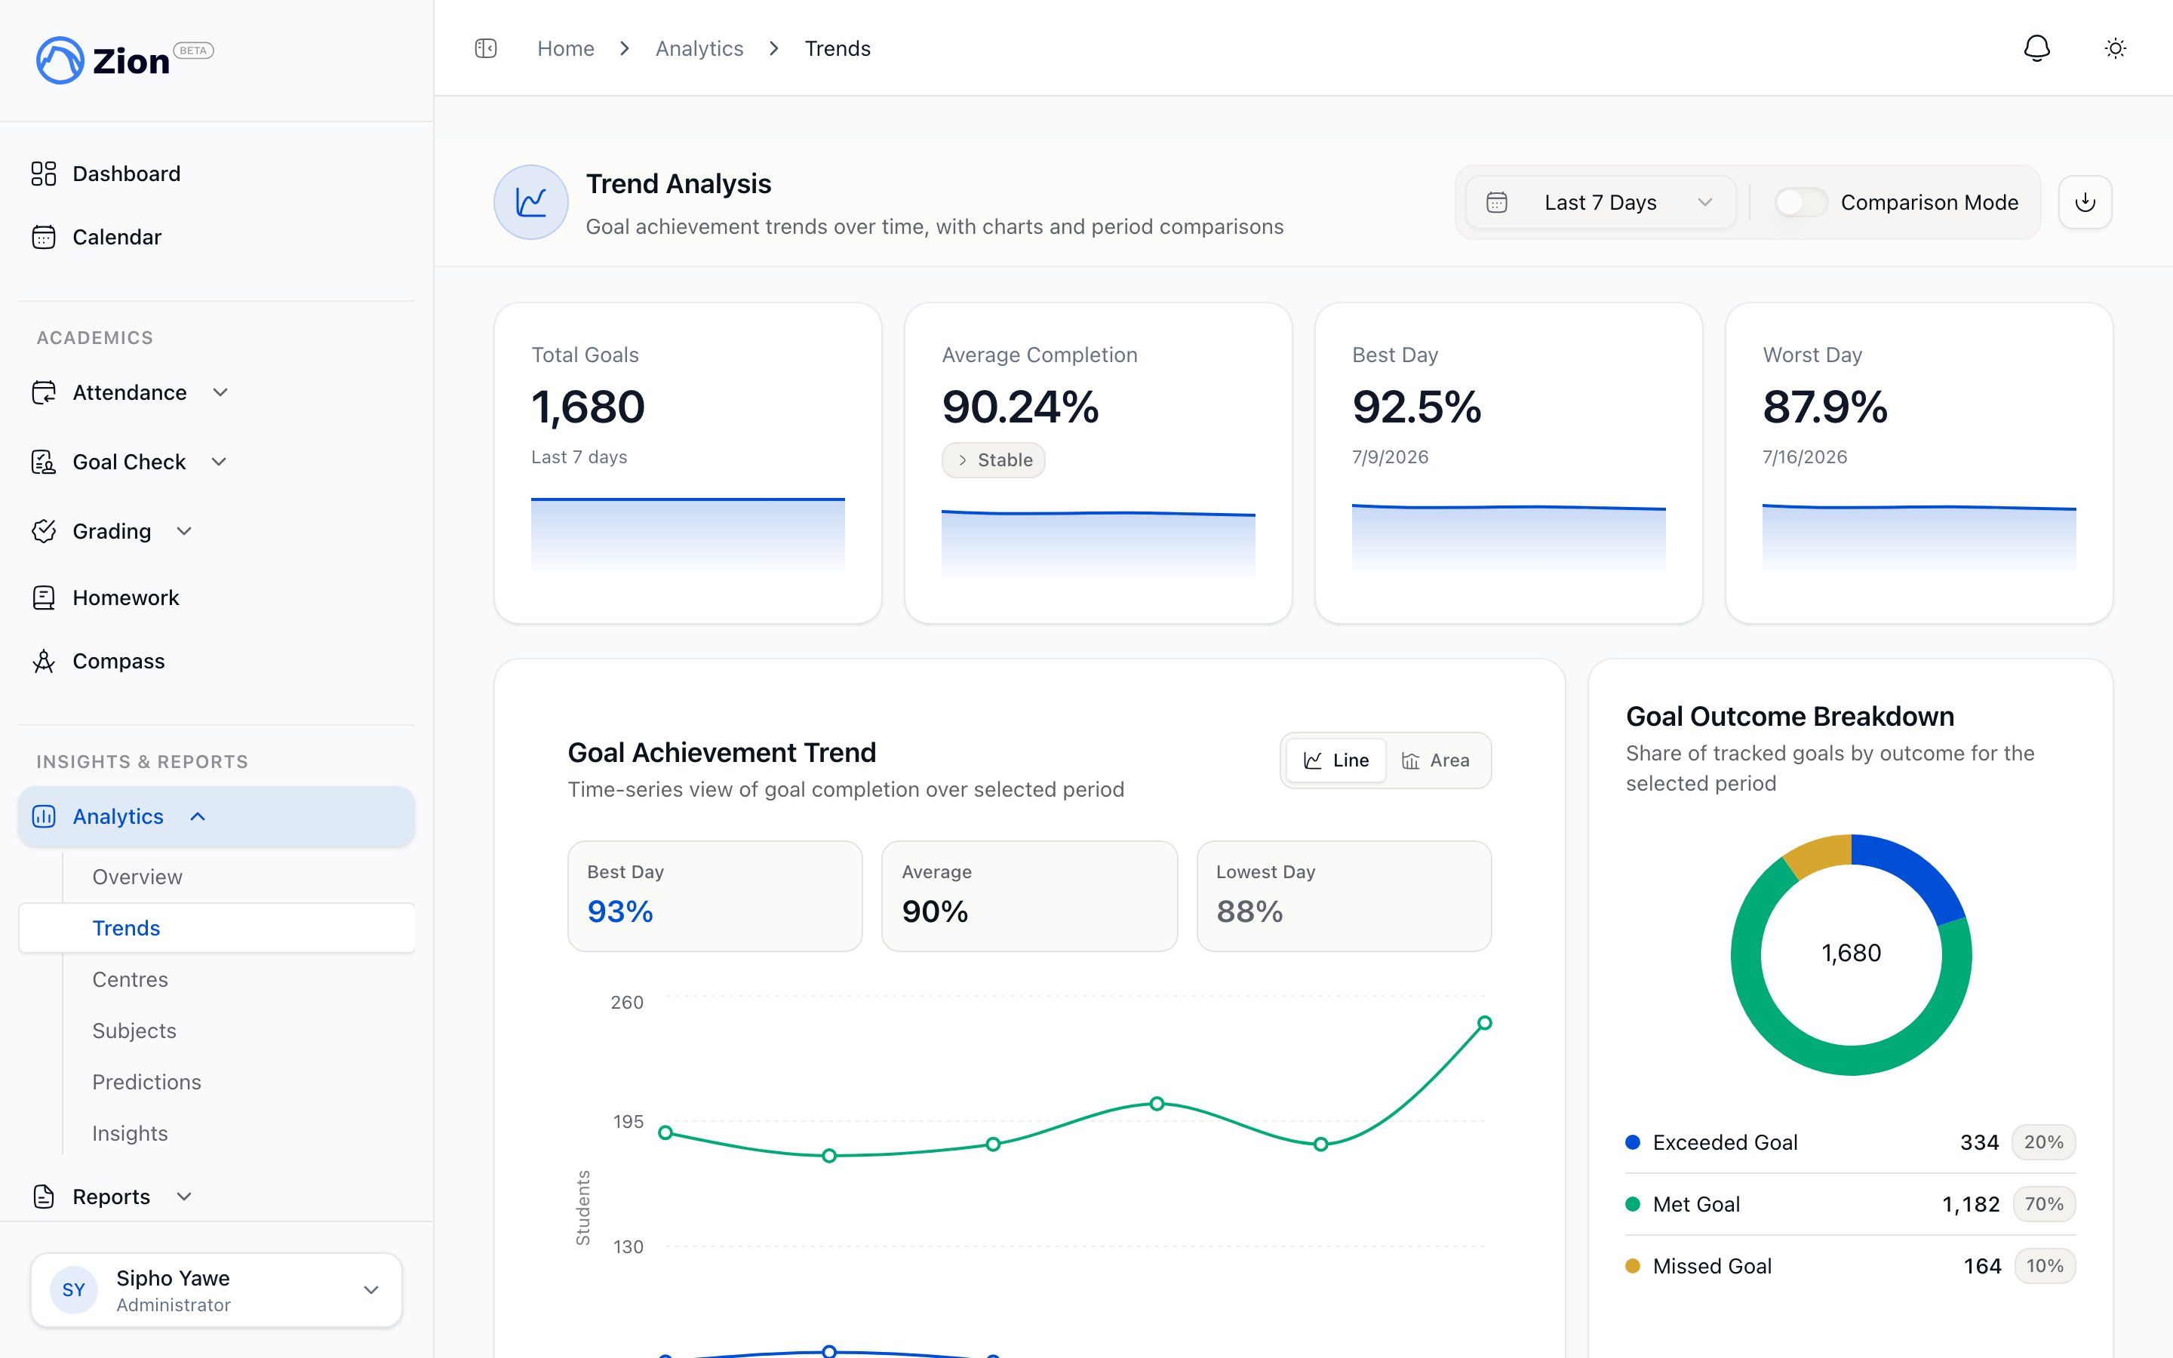Viewport: 2173px width, 1358px height.
Task: Open the notifications bell
Action: pyautogui.click(x=2036, y=48)
